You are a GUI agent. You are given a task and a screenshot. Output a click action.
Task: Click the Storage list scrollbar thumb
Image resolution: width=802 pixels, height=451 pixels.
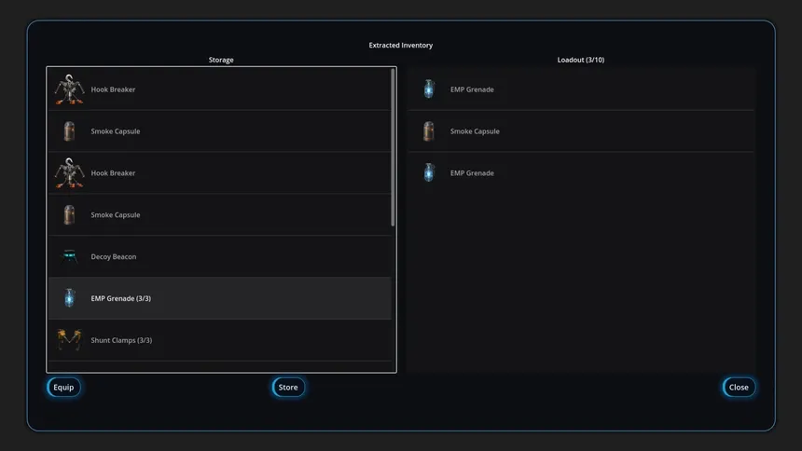point(393,147)
